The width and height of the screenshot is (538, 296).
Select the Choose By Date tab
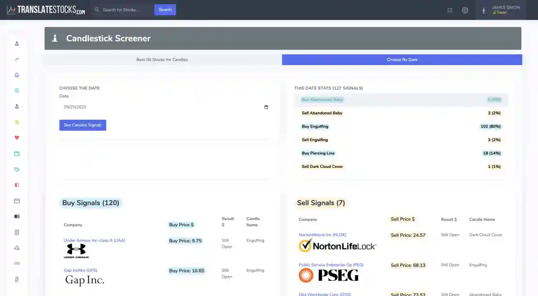coord(402,60)
